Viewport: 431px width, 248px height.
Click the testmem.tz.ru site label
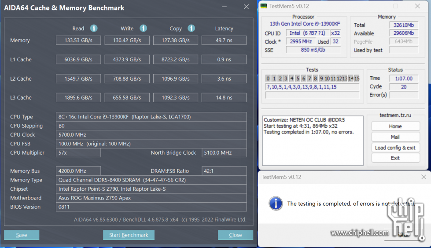pyautogui.click(x=395, y=115)
